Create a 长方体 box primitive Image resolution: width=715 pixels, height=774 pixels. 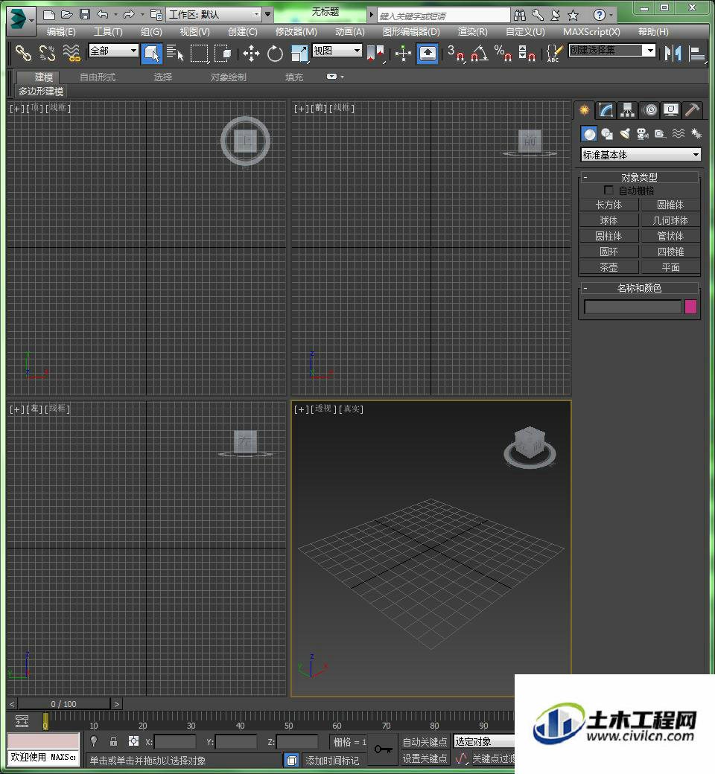point(608,205)
